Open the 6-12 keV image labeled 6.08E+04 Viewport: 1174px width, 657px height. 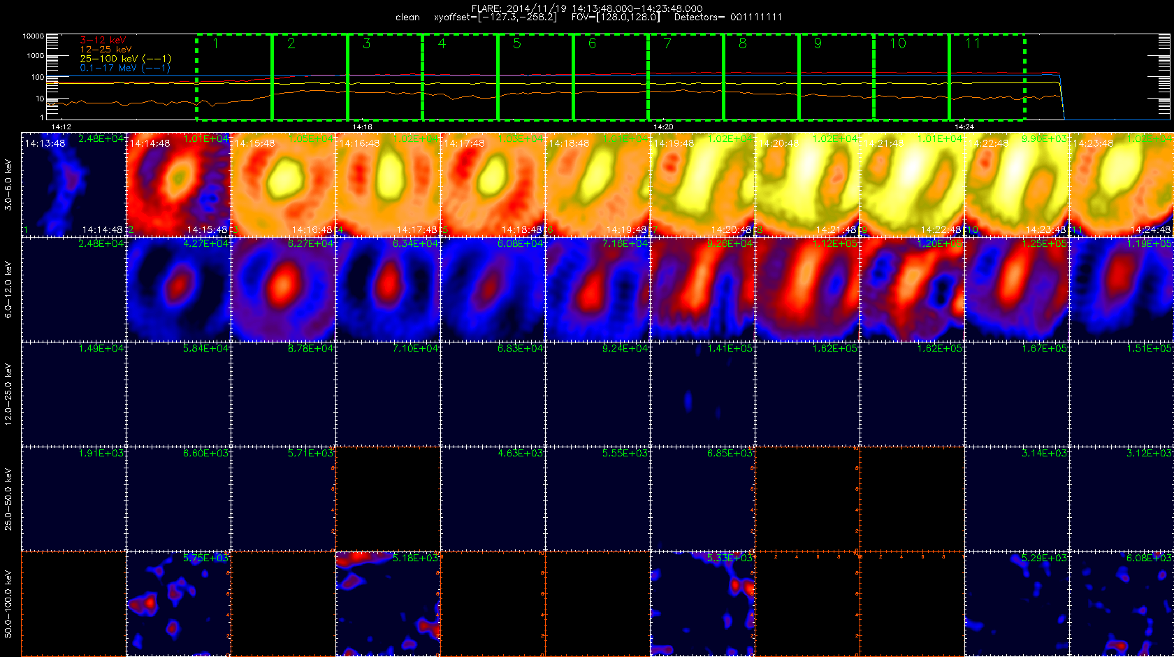(493, 289)
